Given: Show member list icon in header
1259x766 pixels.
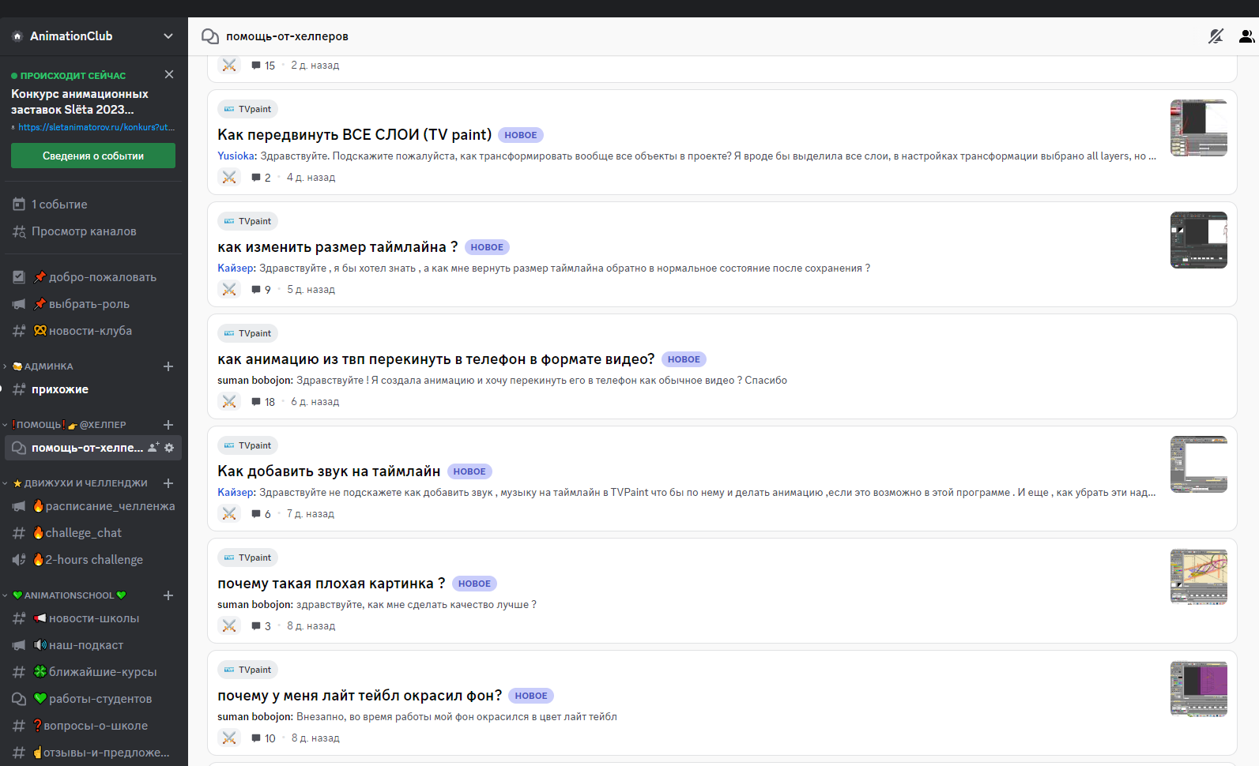Looking at the screenshot, I should (1246, 36).
